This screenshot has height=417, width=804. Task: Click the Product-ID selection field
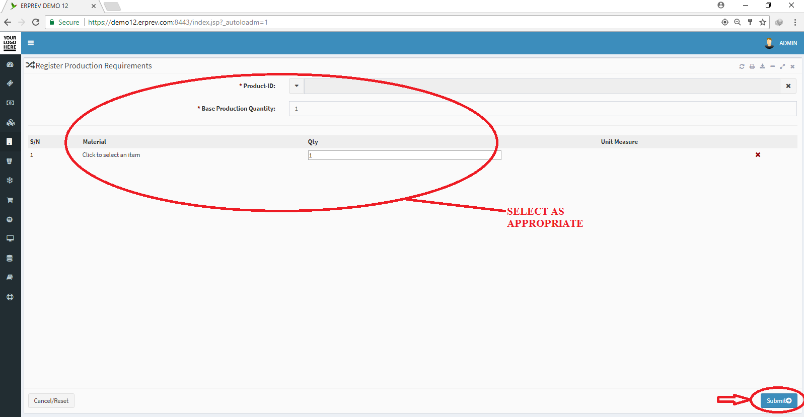tap(542, 86)
